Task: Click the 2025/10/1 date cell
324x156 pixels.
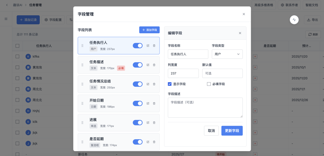Action: tap(299, 67)
